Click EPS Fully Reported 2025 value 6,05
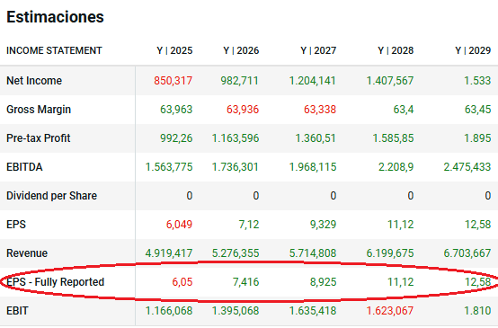The height and width of the screenshot is (328, 498). pos(182,282)
